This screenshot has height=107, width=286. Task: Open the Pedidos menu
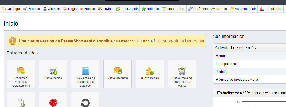click(x=31, y=9)
